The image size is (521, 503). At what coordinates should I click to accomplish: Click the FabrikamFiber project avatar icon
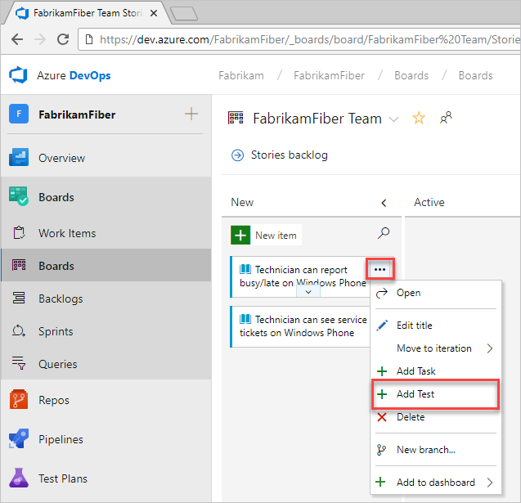click(19, 114)
